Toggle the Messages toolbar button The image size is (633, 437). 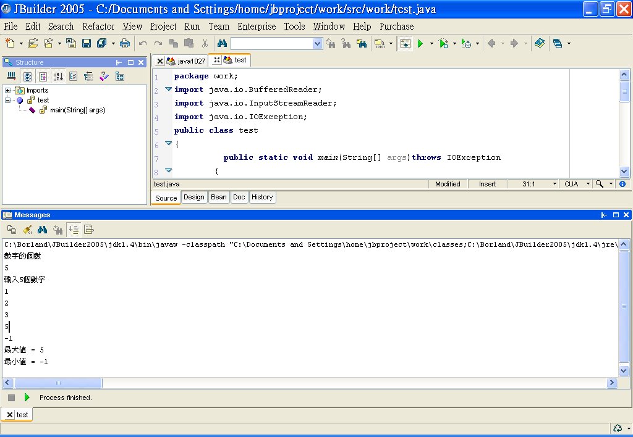click(x=406, y=43)
